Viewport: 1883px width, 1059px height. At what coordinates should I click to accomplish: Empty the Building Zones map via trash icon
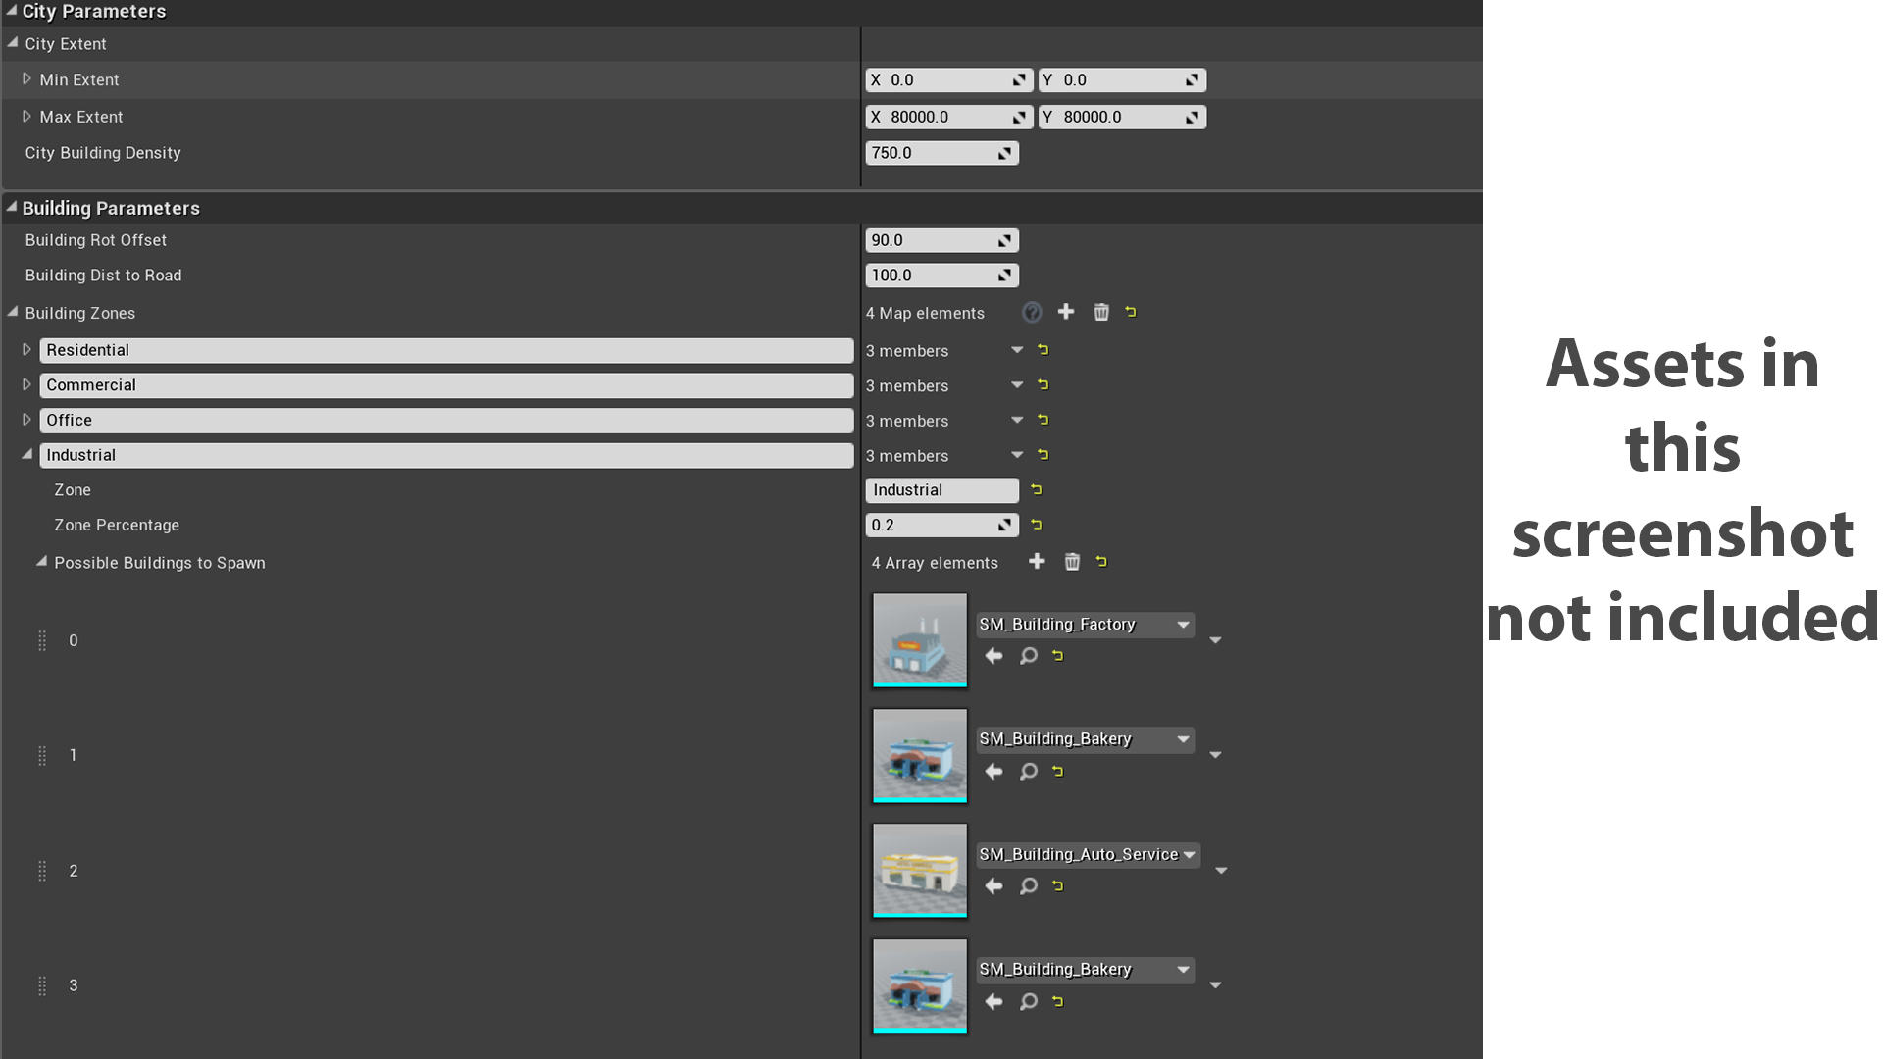tap(1101, 312)
